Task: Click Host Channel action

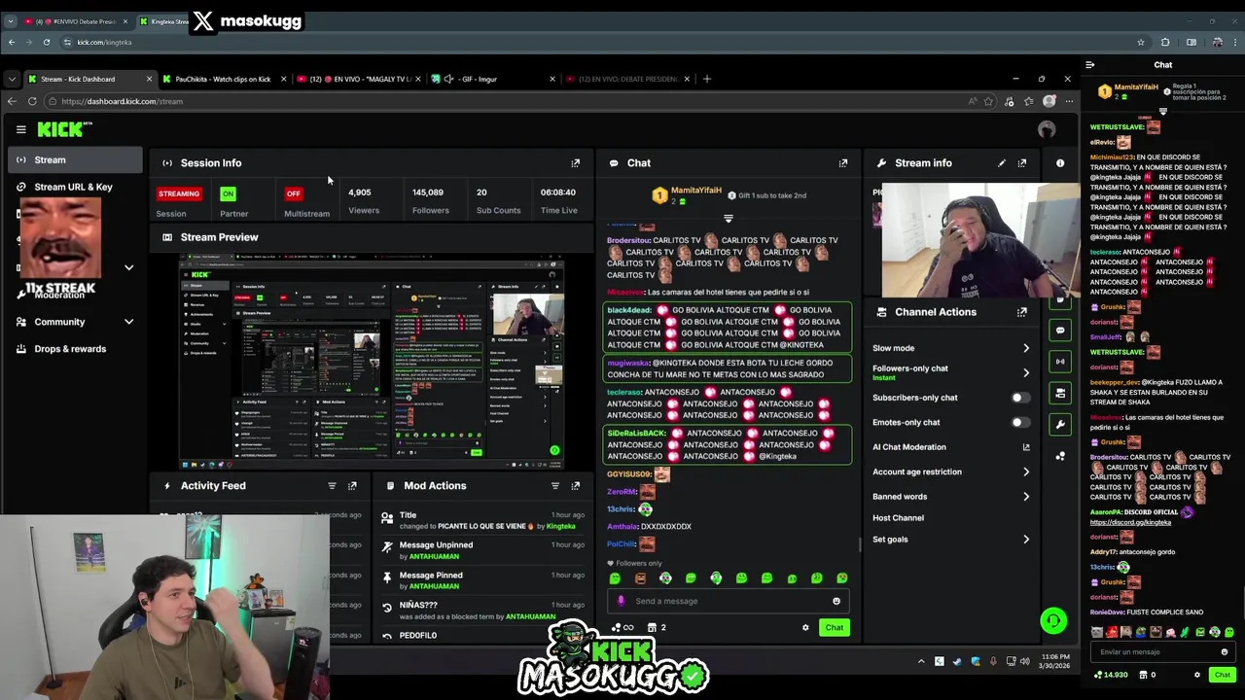Action: pos(898,518)
